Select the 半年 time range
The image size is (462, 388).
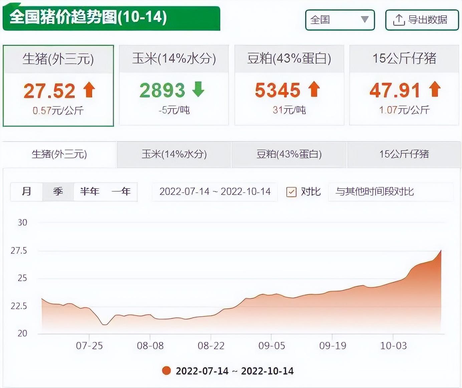coord(89,192)
